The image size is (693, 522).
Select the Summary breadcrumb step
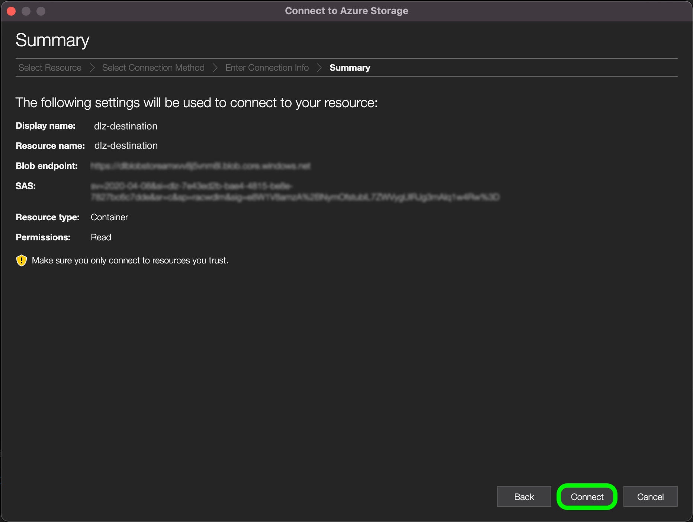tap(350, 68)
